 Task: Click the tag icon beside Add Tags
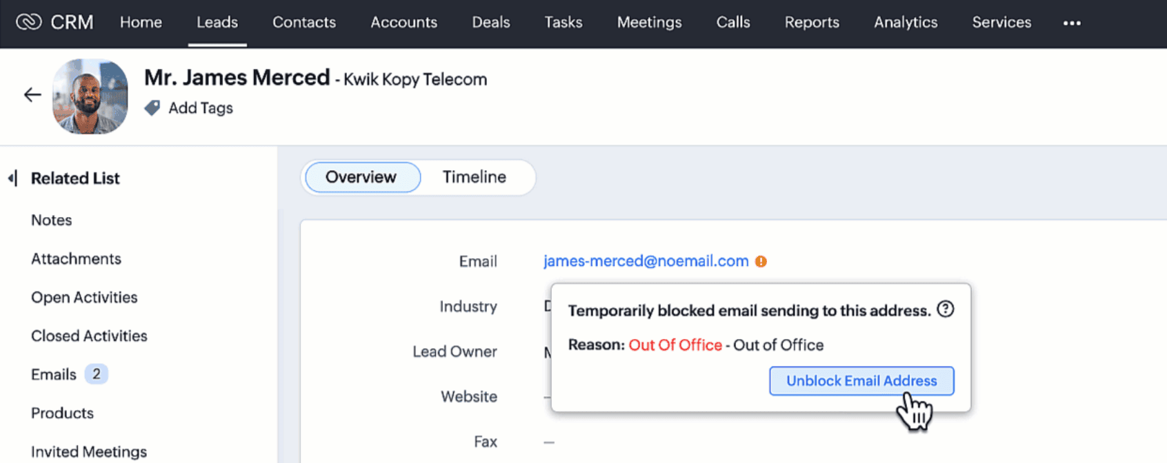click(x=152, y=107)
